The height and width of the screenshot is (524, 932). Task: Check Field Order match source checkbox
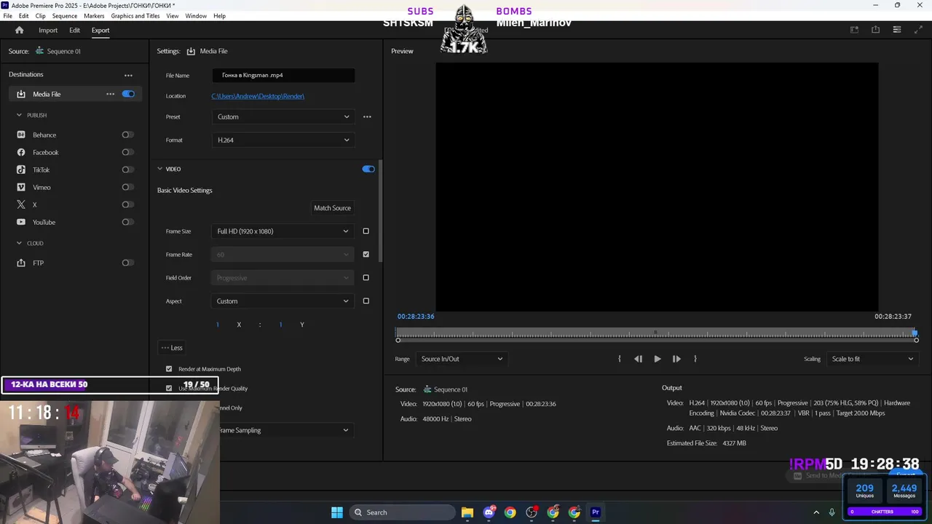366,278
